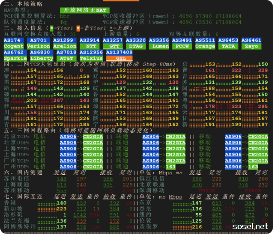Click the AS3356 Lumen badge
Image resolution: width=273 pixels, height=234 pixels.
(x=160, y=43)
